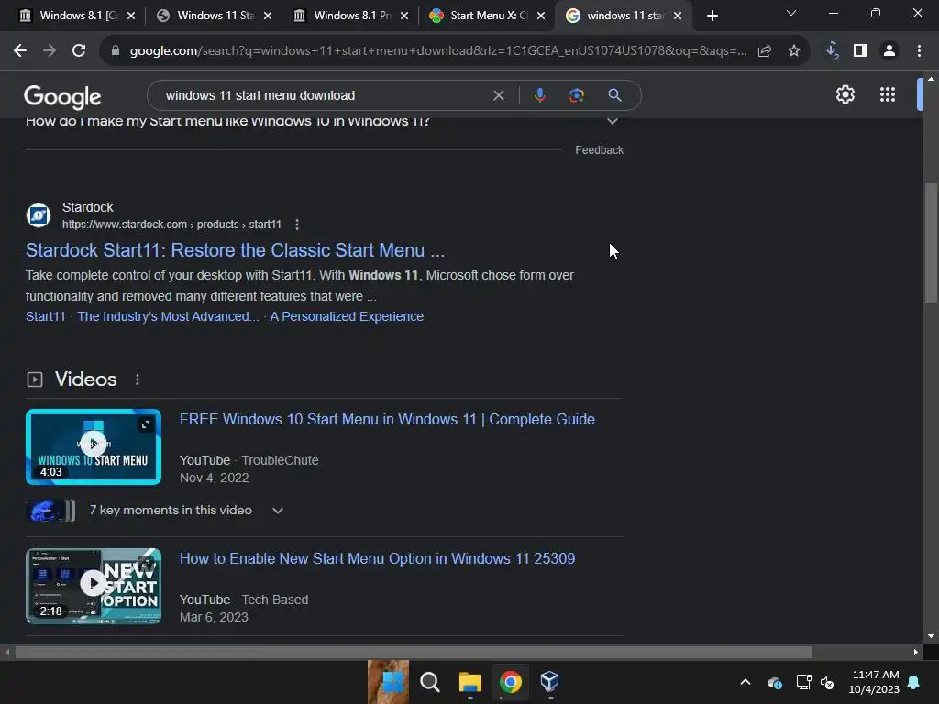Screen dimensions: 939x704
Task: Open Chrome tab search dropdown
Action: [790, 13]
